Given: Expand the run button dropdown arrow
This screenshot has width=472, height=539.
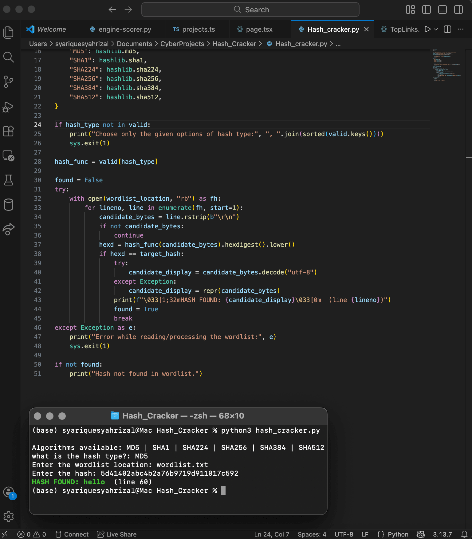Looking at the screenshot, I should pos(436,29).
